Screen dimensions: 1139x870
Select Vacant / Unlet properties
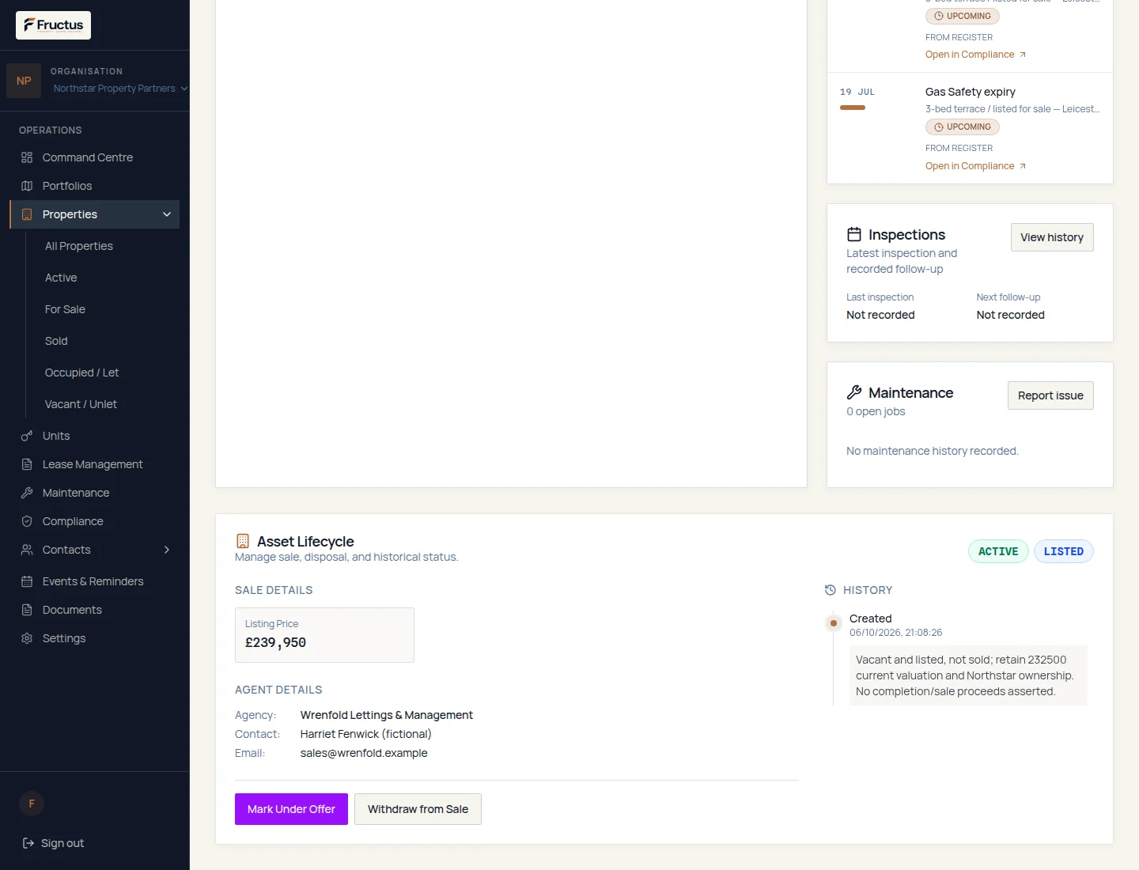81,404
